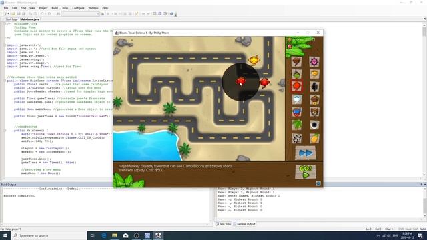Open the notification center in the tray
427x240 pixels.
tap(420, 235)
